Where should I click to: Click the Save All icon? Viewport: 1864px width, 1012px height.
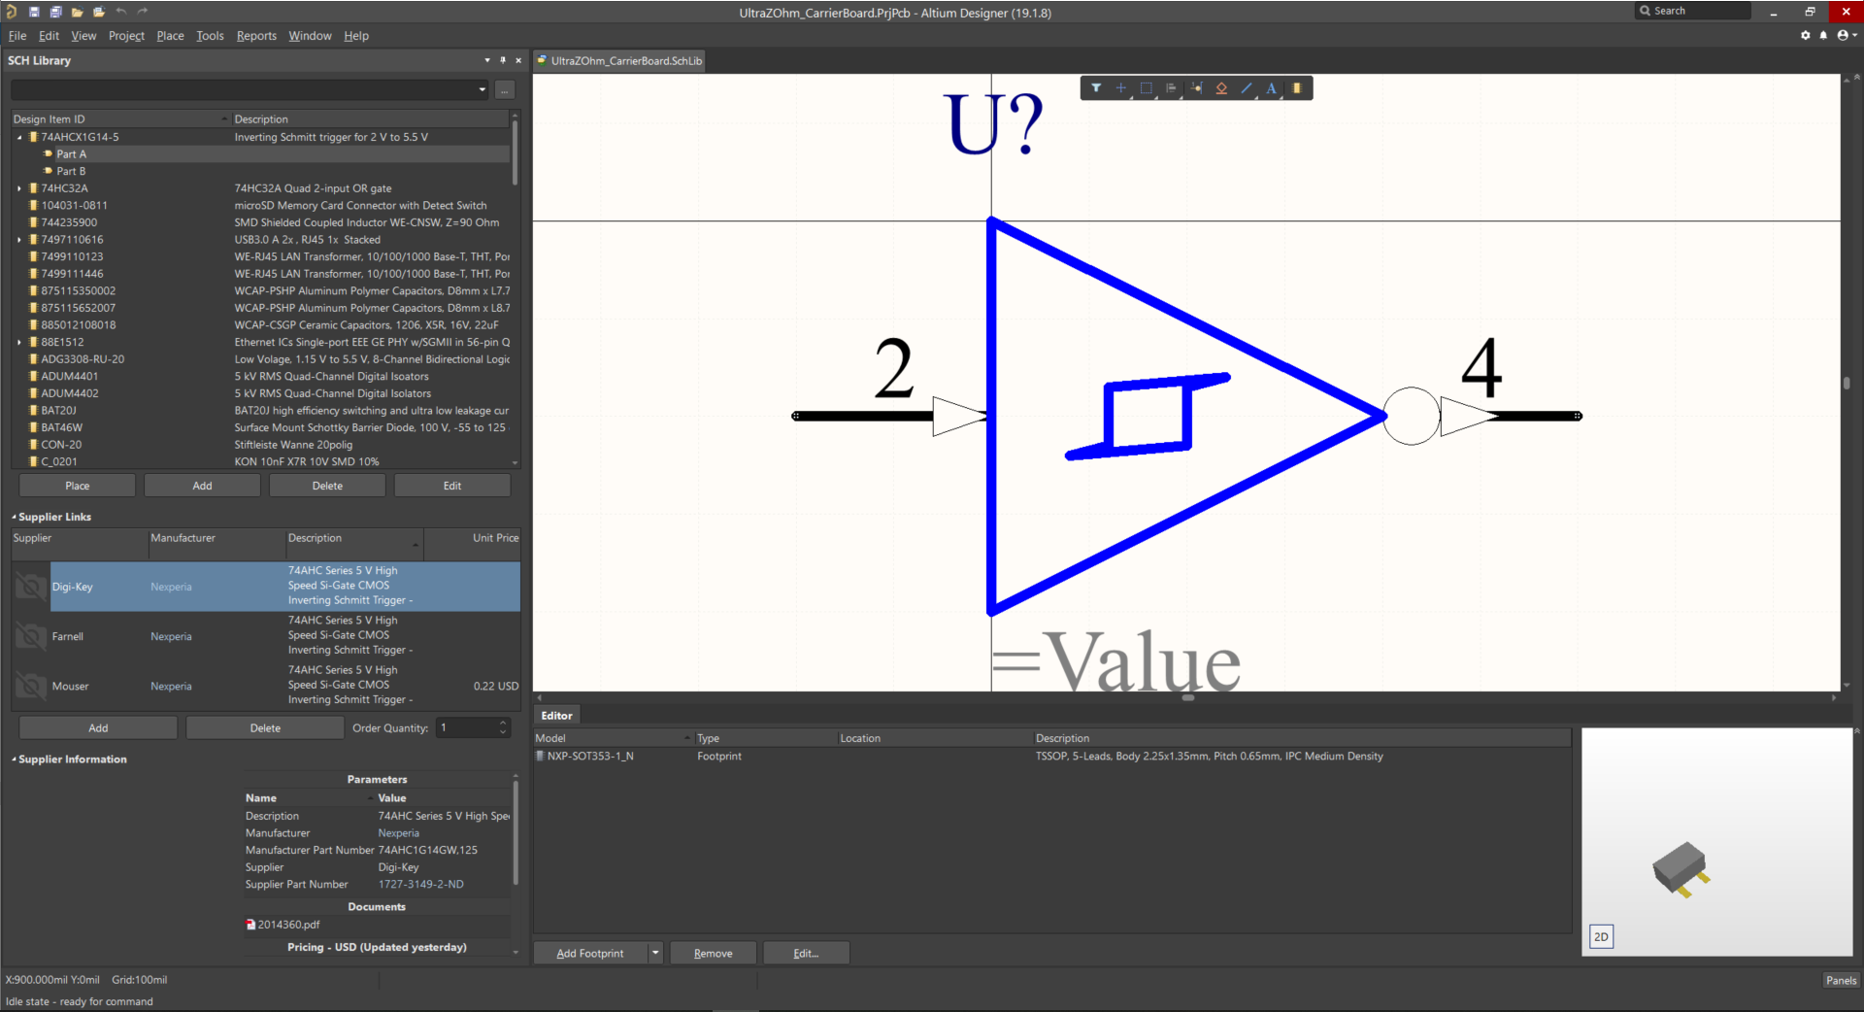click(55, 12)
